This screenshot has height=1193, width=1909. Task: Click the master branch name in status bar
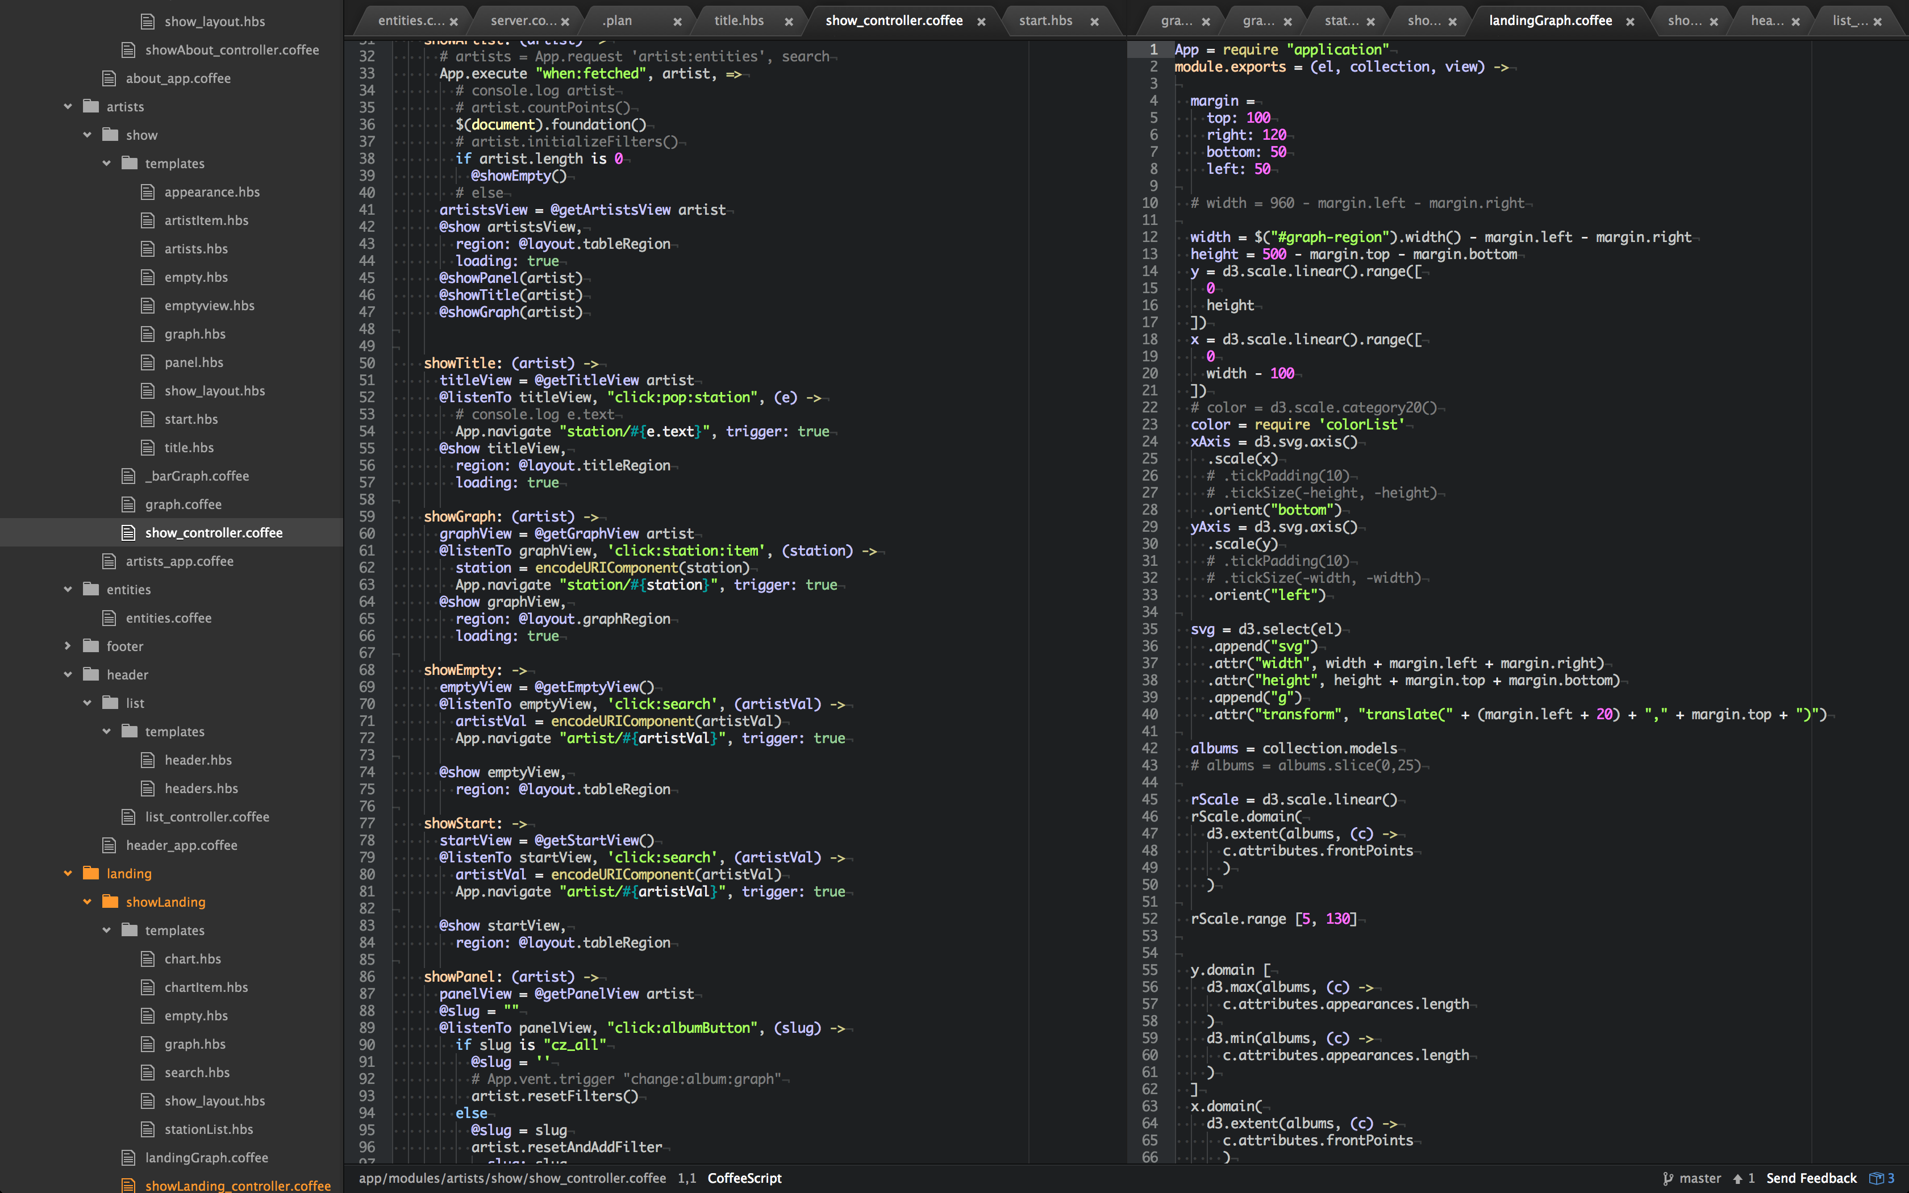[x=1700, y=1178]
